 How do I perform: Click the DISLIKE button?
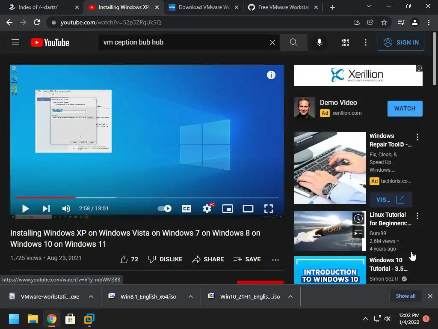pyautogui.click(x=165, y=259)
